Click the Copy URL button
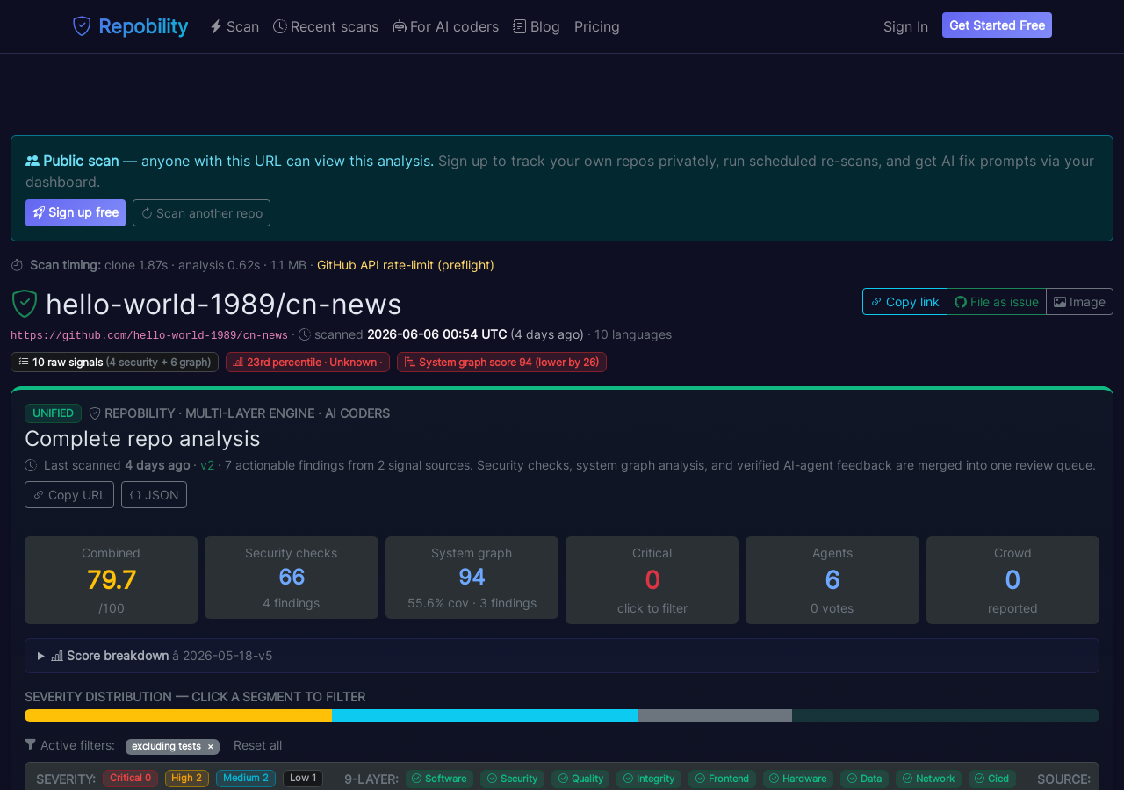 coord(69,494)
